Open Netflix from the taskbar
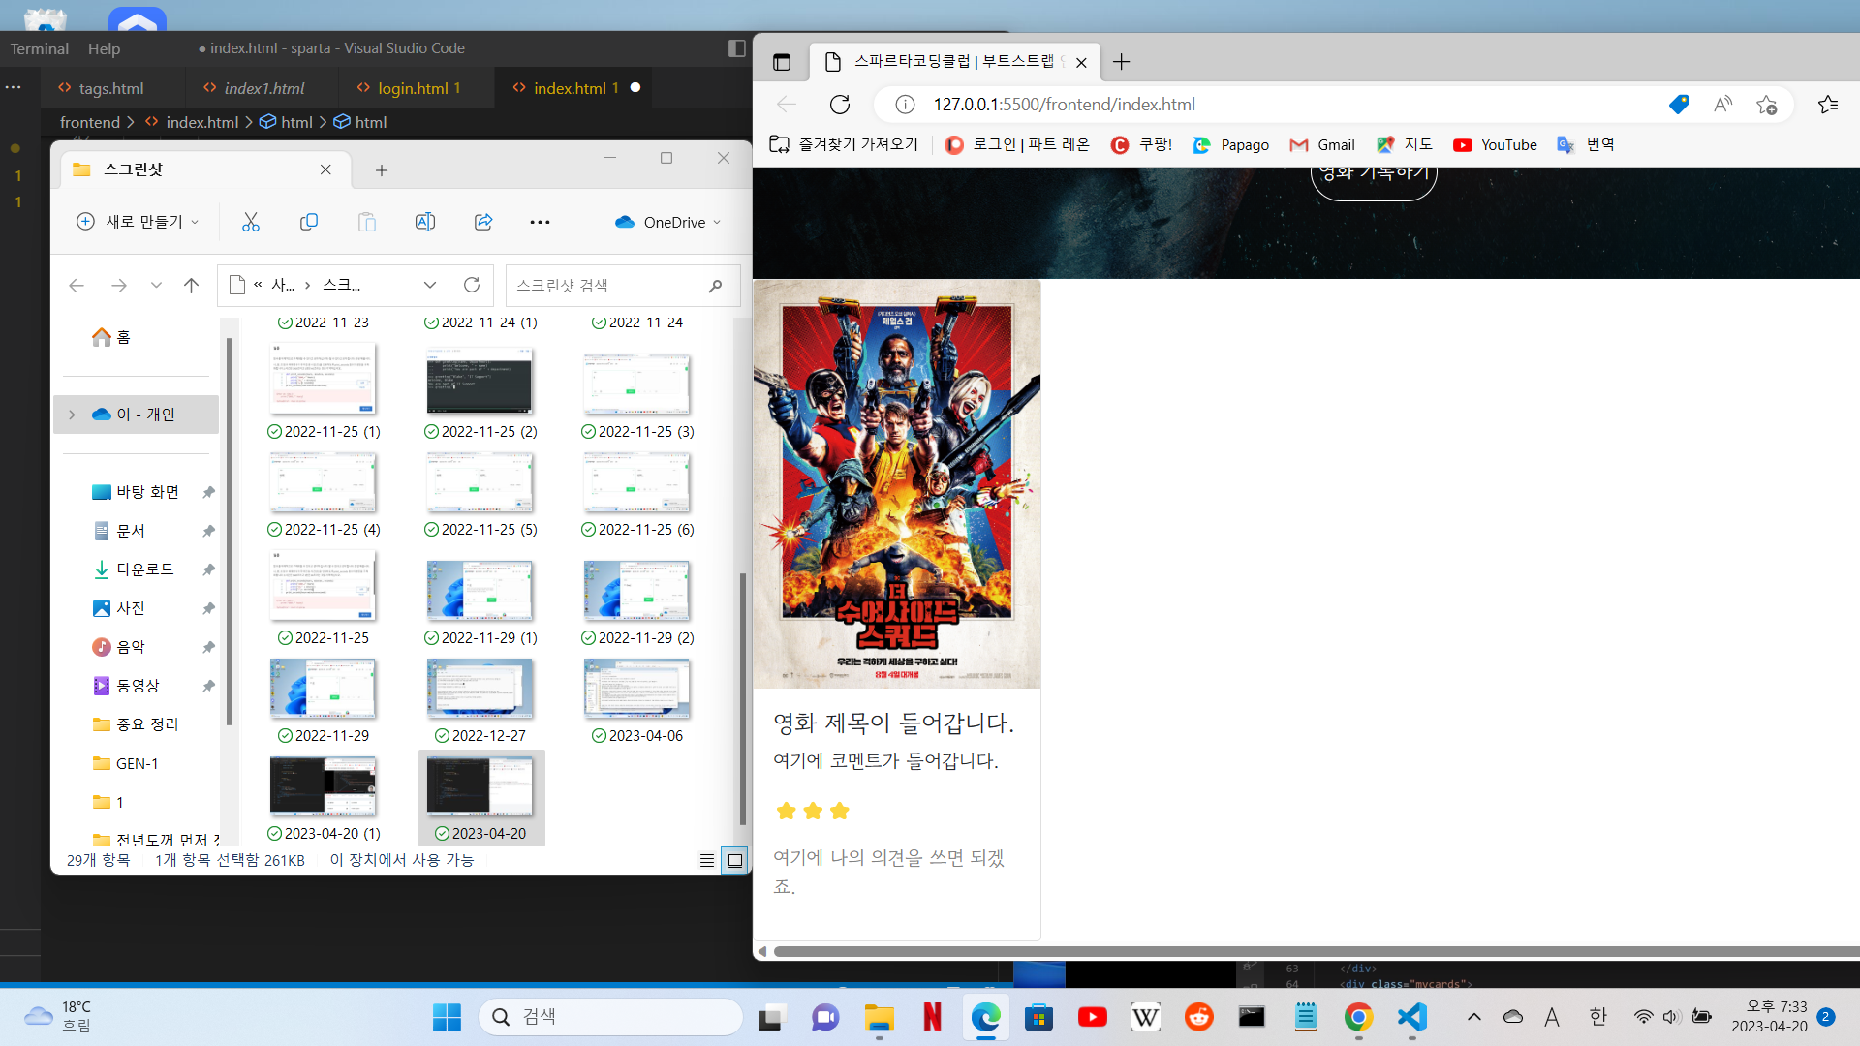The width and height of the screenshot is (1860, 1046). tap(932, 1017)
